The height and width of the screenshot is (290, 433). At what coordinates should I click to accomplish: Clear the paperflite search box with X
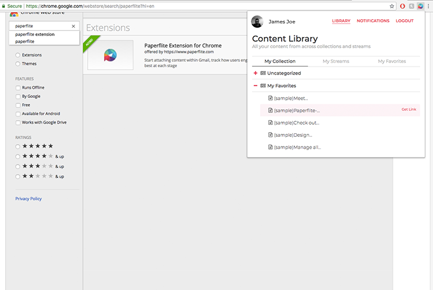(73, 26)
